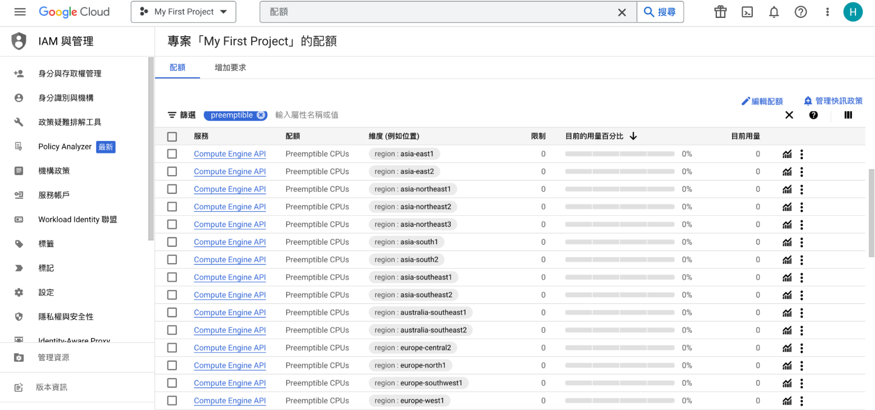Open the gift free trial icon
Image resolution: width=875 pixels, height=410 pixels.
(720, 12)
